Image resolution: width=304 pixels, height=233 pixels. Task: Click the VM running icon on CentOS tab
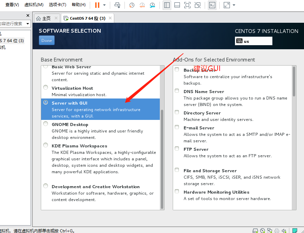tap(66, 18)
